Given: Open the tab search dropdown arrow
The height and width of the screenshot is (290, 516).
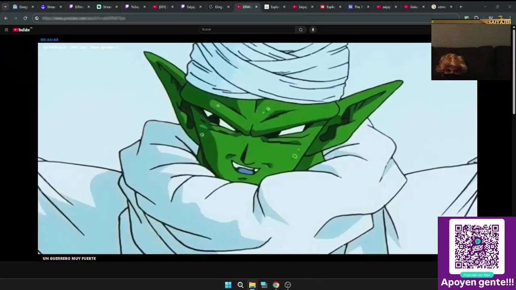Looking at the screenshot, I should [5, 7].
